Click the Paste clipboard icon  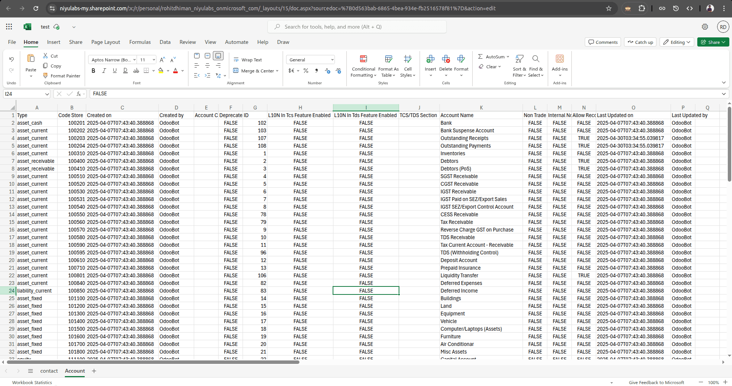pyautogui.click(x=31, y=58)
